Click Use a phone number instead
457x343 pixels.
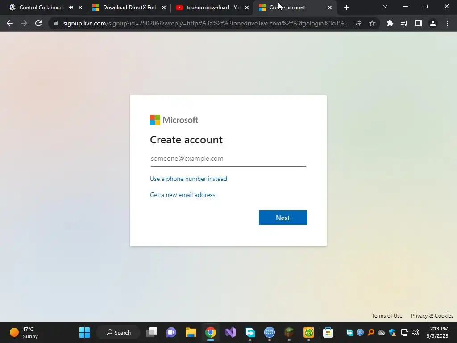(188, 179)
